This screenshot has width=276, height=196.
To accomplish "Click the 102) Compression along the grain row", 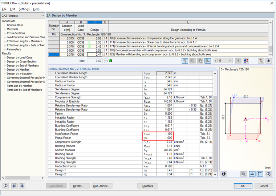I will 158,38.
